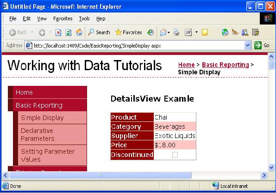The width and height of the screenshot is (276, 193).
Task: Go to the browser Home page icon
Action: click(79, 32)
